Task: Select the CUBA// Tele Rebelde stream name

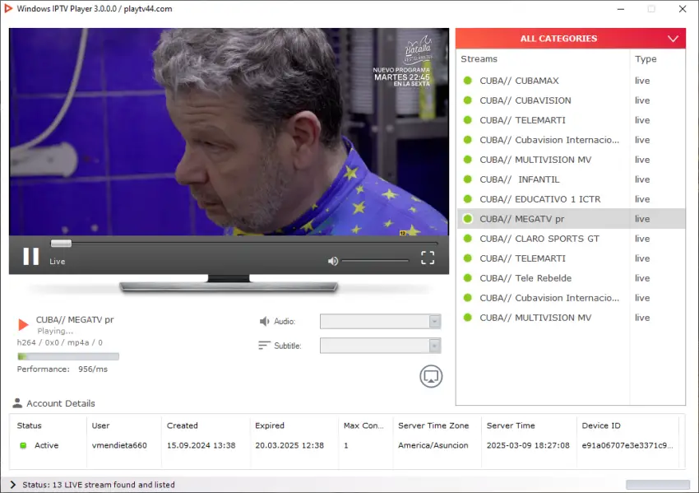Action: point(525,278)
